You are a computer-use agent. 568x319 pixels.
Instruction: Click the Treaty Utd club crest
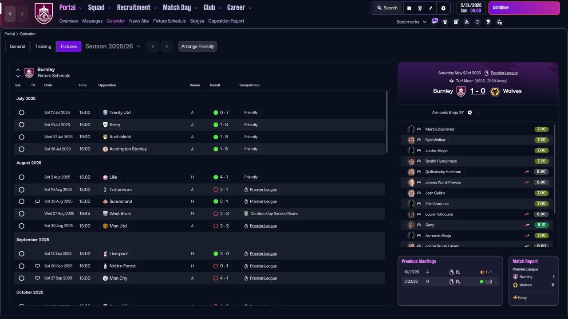pos(105,113)
